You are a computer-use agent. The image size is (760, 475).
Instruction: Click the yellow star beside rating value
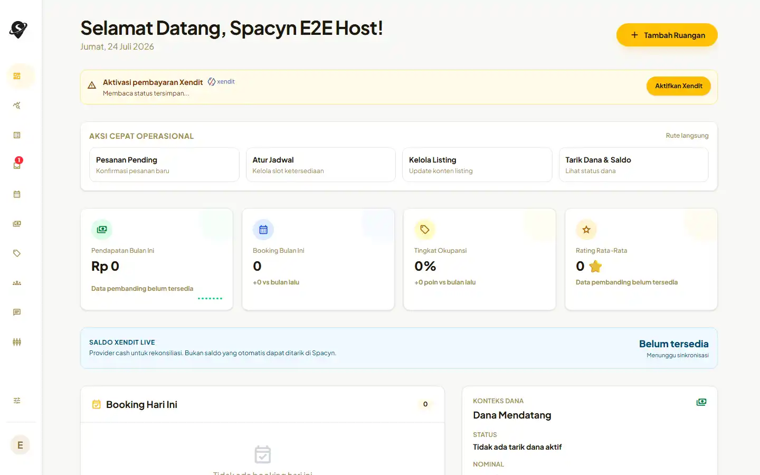point(595,267)
